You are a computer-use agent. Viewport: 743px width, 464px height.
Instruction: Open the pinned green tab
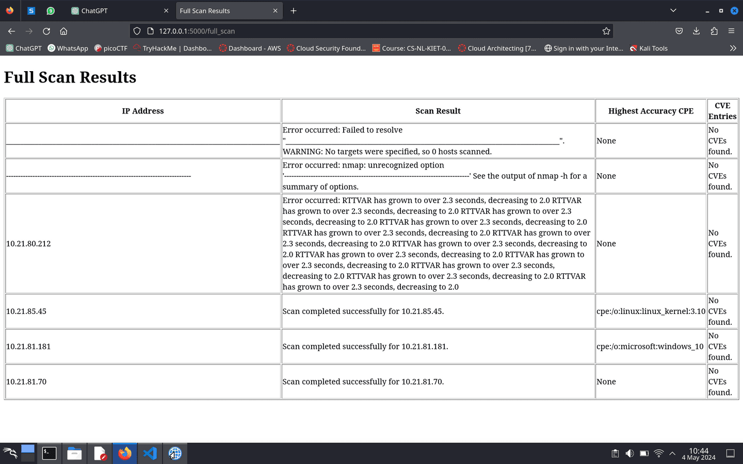[x=51, y=10]
